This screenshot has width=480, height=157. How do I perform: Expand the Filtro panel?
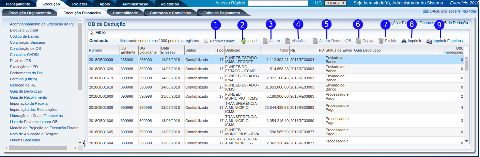pos(92,33)
